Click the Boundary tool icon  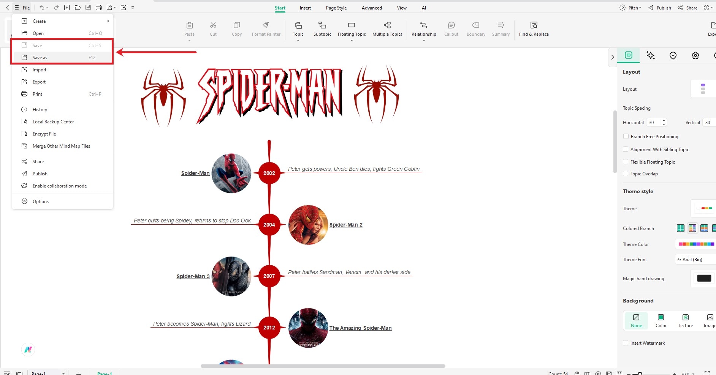coord(476,25)
